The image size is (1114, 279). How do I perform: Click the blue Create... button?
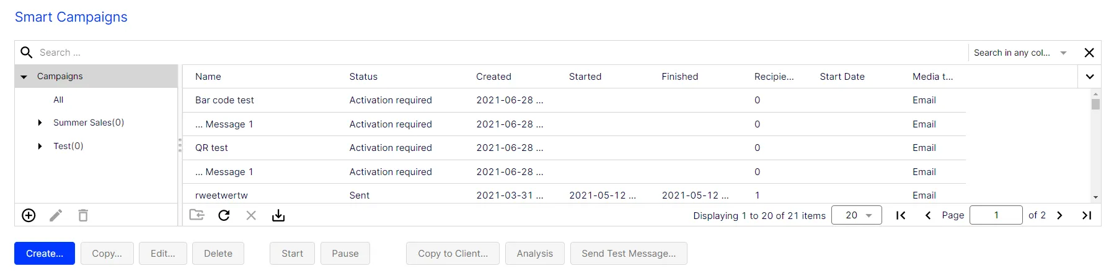pos(45,254)
